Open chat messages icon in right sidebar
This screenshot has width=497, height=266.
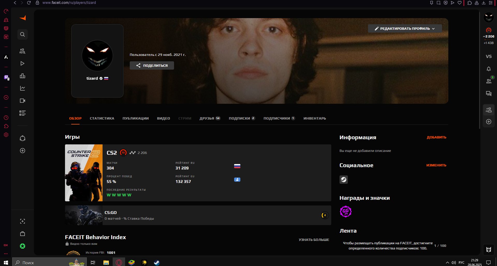tap(489, 94)
